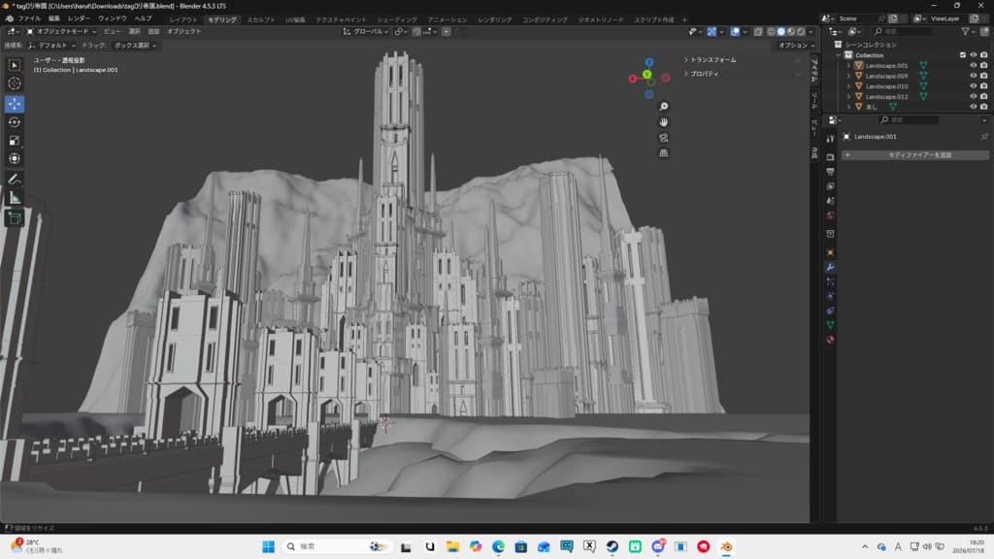
Task: Open the File menu
Action: pos(29,19)
